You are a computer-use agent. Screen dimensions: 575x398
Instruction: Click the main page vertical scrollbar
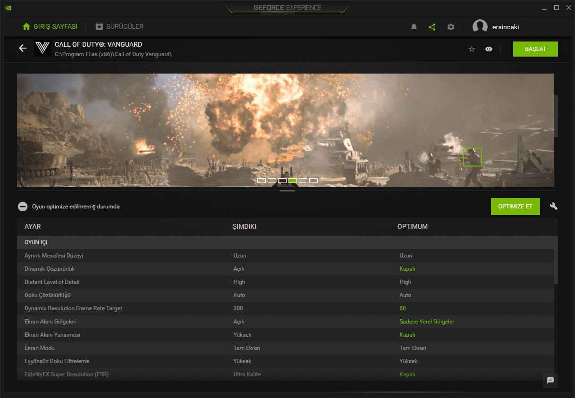pos(556,116)
